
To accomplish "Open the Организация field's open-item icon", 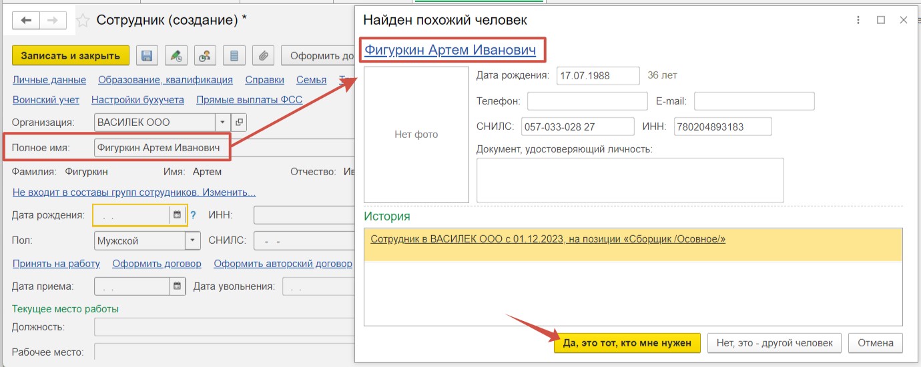I will click(239, 123).
